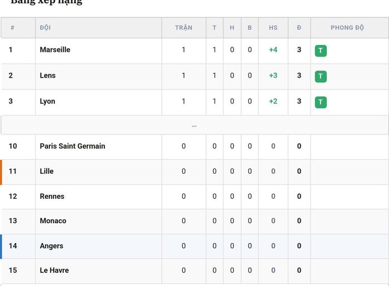Select the Paris Saint Germain team name
The width and height of the screenshot is (389, 286).
72,146
